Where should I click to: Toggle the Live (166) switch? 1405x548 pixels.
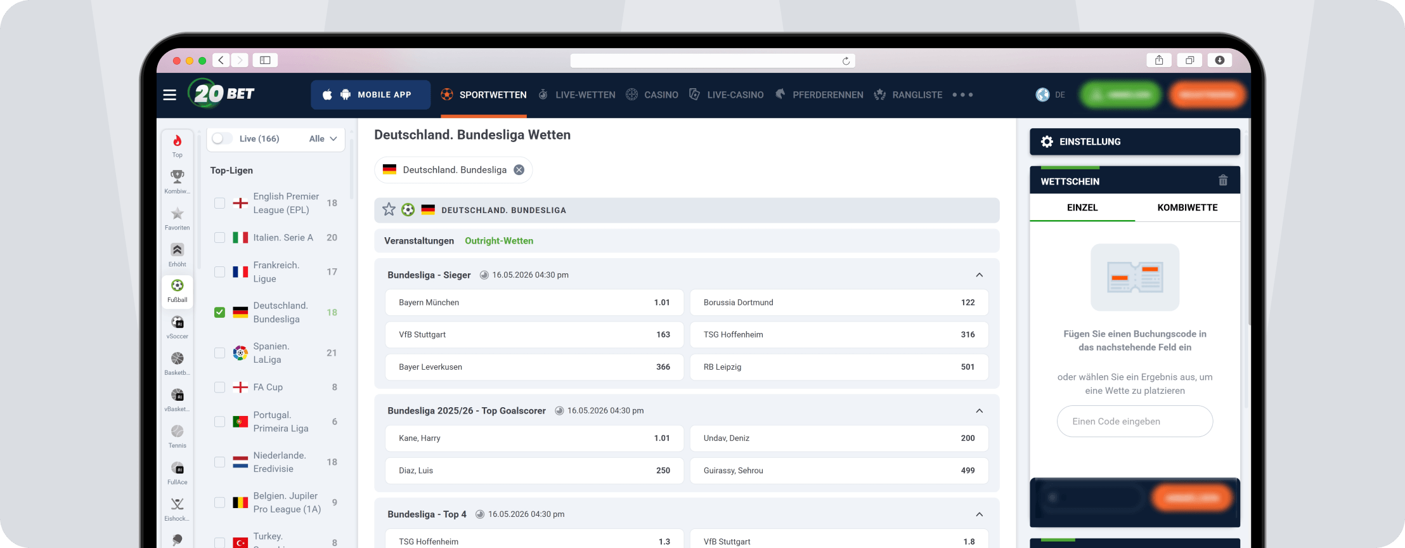tap(222, 138)
